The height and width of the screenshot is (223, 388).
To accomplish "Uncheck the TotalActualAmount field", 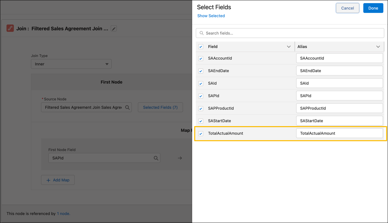I will [x=201, y=133].
